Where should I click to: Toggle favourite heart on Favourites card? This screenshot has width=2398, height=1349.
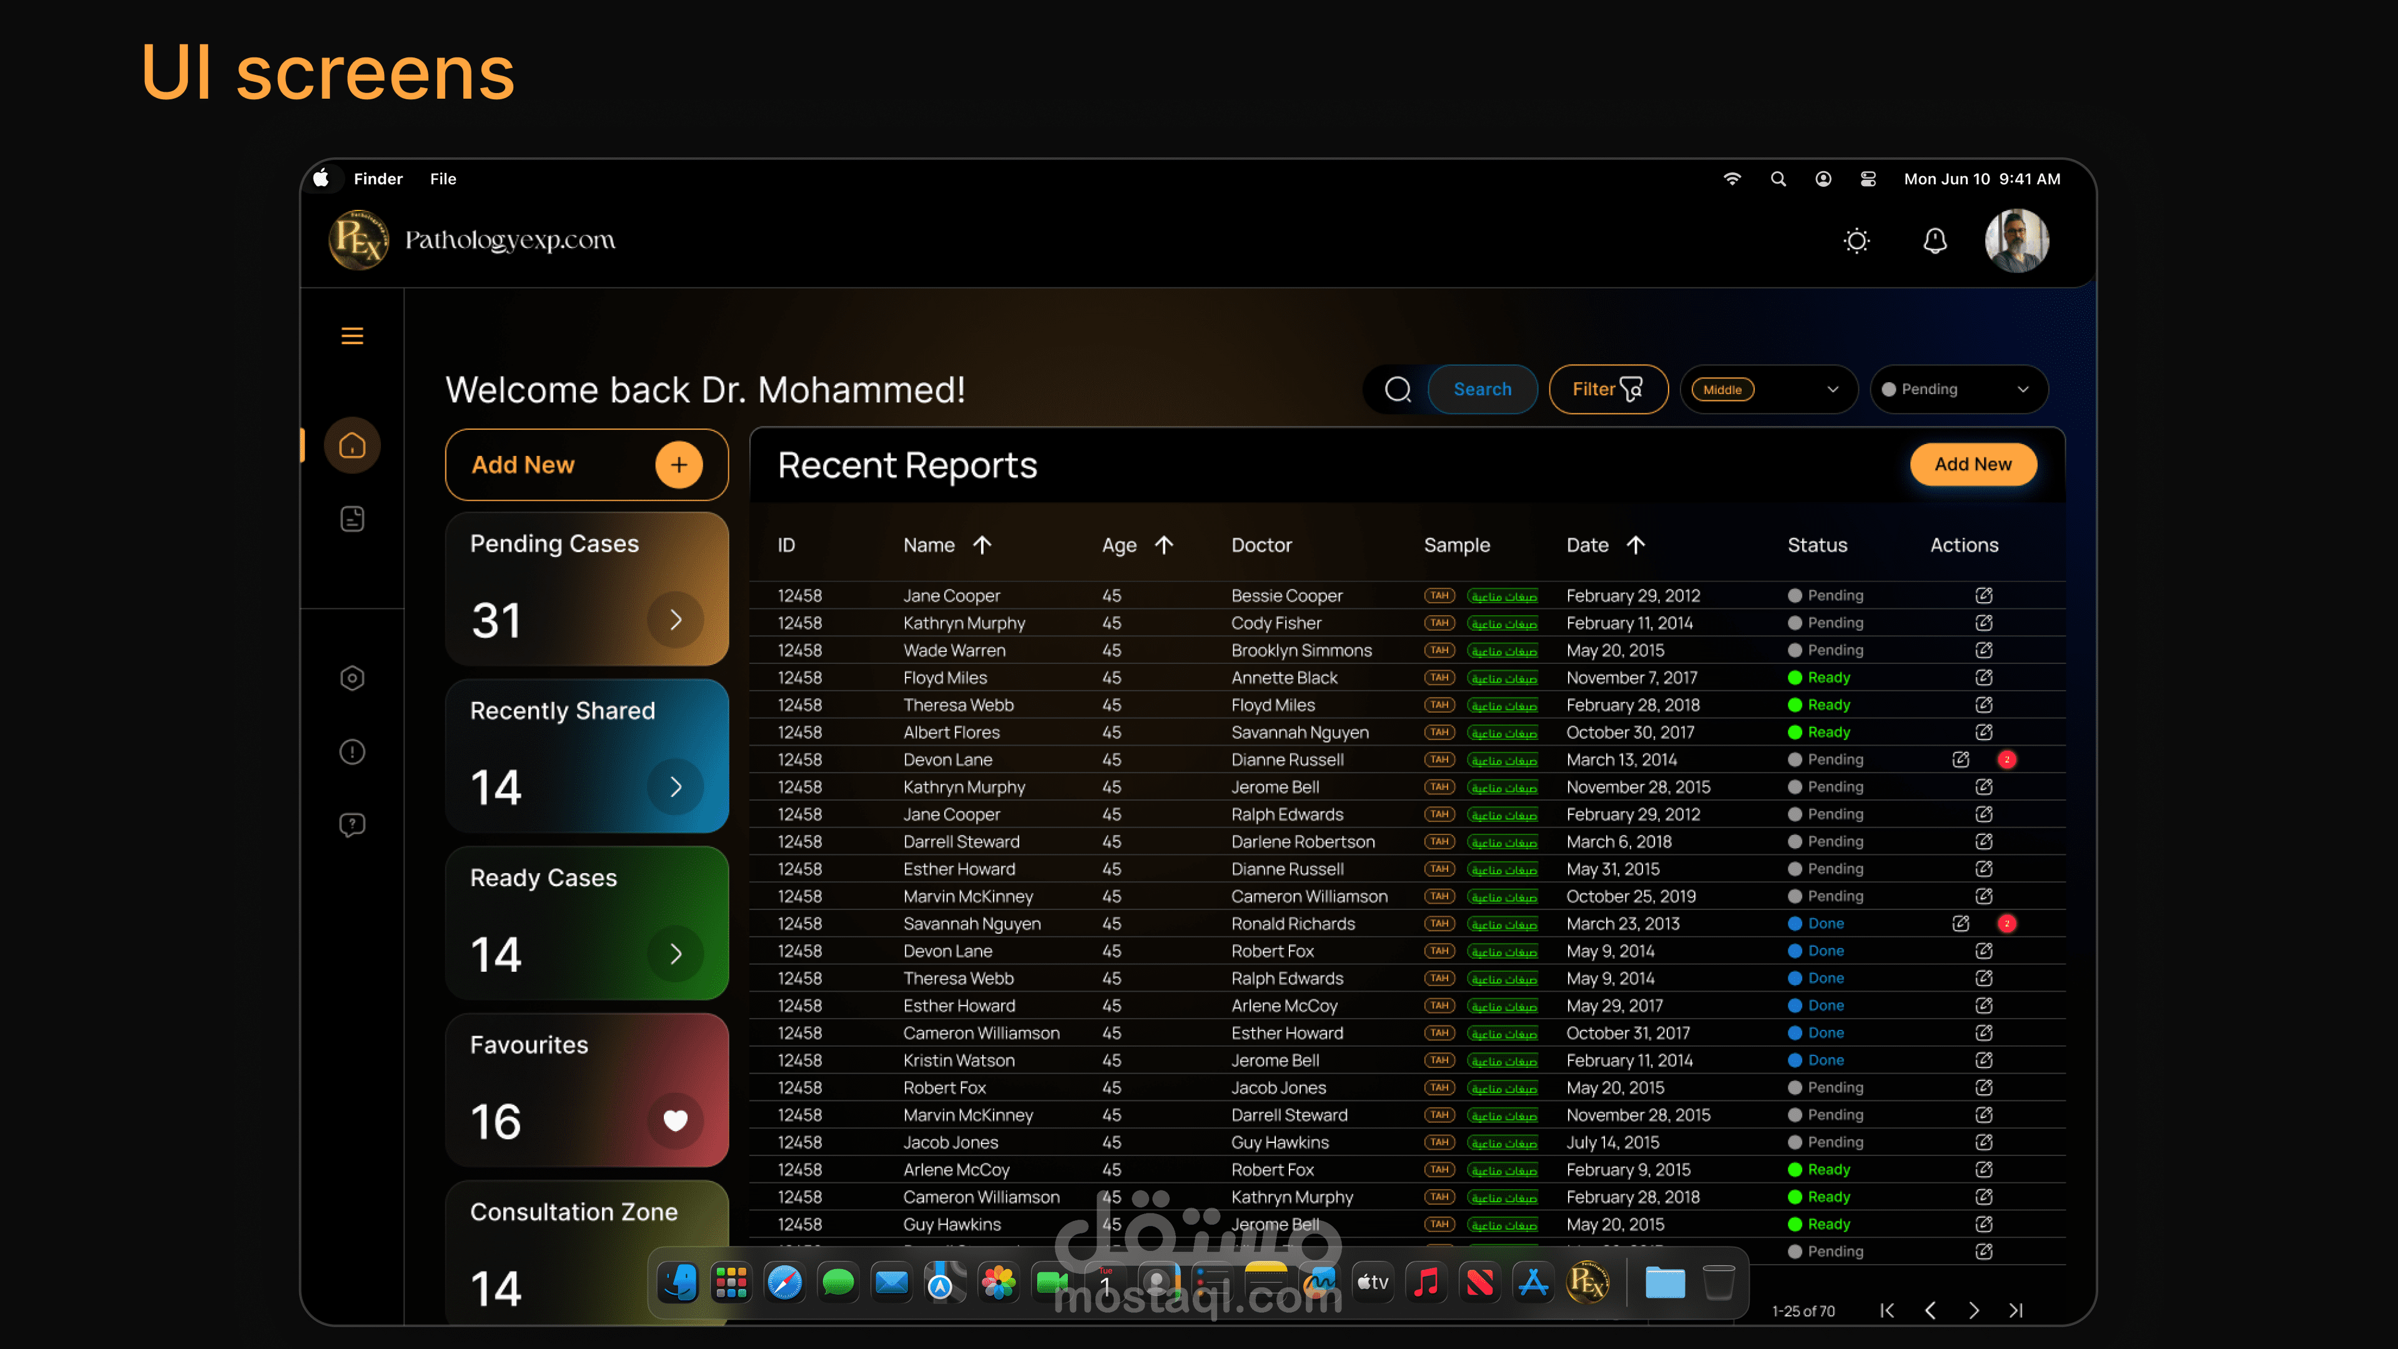coord(675,1120)
